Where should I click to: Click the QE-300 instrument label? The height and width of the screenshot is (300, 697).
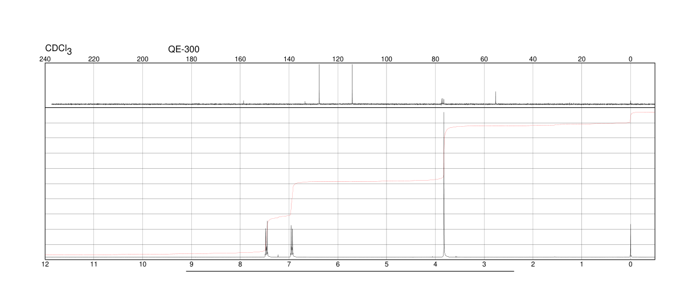tap(184, 49)
